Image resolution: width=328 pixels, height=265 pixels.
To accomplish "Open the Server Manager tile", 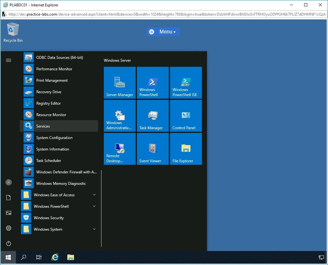I will click(120, 83).
